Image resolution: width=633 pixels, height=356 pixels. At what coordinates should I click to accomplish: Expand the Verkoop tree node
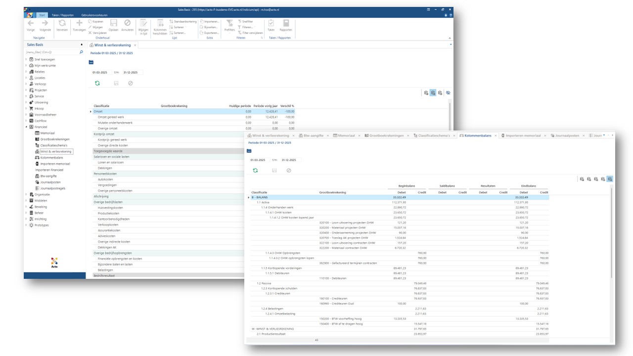coord(27,84)
